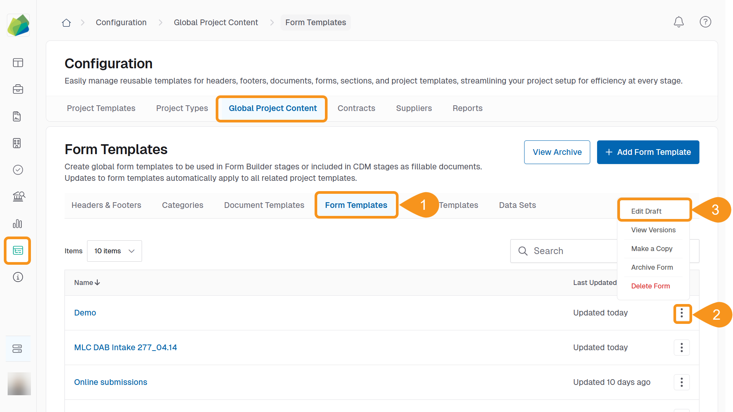Open the briefcase icon in sidebar
The width and height of the screenshot is (733, 412).
pyautogui.click(x=18, y=89)
